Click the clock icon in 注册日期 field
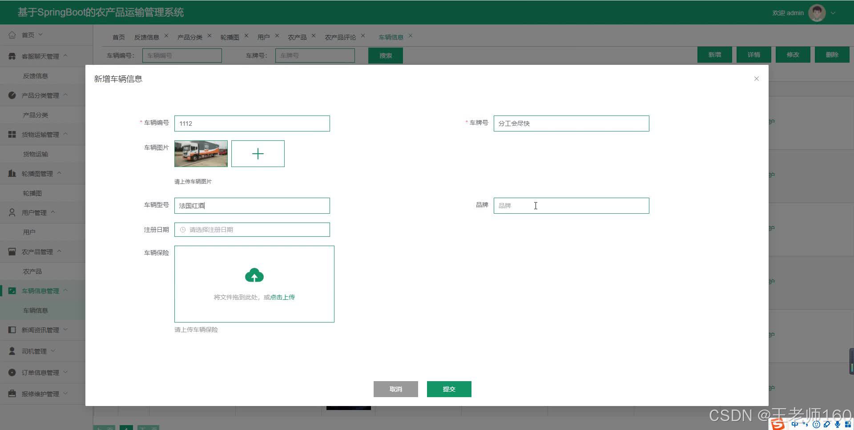Image resolution: width=854 pixels, height=430 pixels. click(182, 230)
